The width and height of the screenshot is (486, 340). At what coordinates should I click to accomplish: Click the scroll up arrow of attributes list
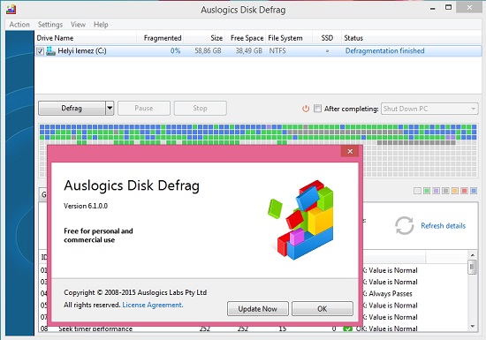(x=473, y=255)
